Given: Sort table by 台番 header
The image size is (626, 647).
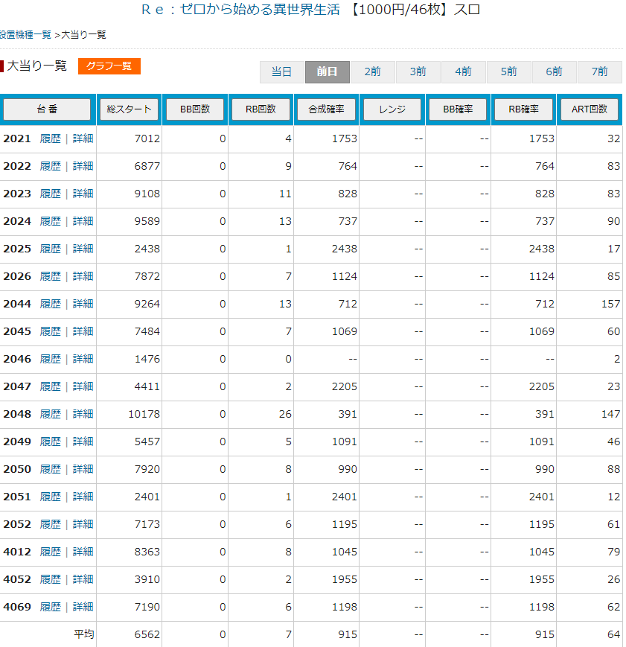Looking at the screenshot, I should tap(47, 109).
